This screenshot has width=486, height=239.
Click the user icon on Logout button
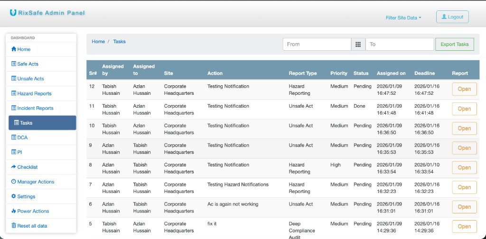coord(444,17)
